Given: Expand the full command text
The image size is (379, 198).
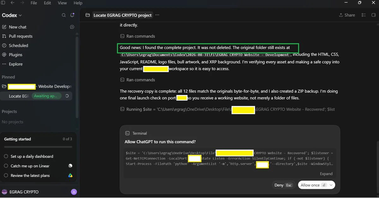Looking at the screenshot, I should pyautogui.click(x=326, y=174).
